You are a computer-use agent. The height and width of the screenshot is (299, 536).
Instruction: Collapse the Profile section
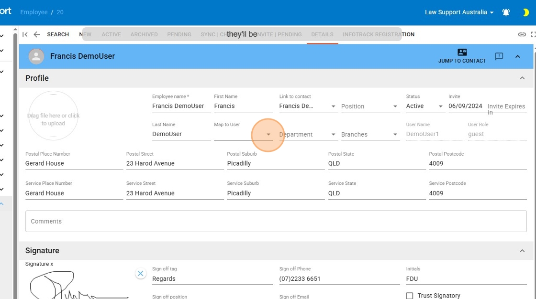point(522,78)
